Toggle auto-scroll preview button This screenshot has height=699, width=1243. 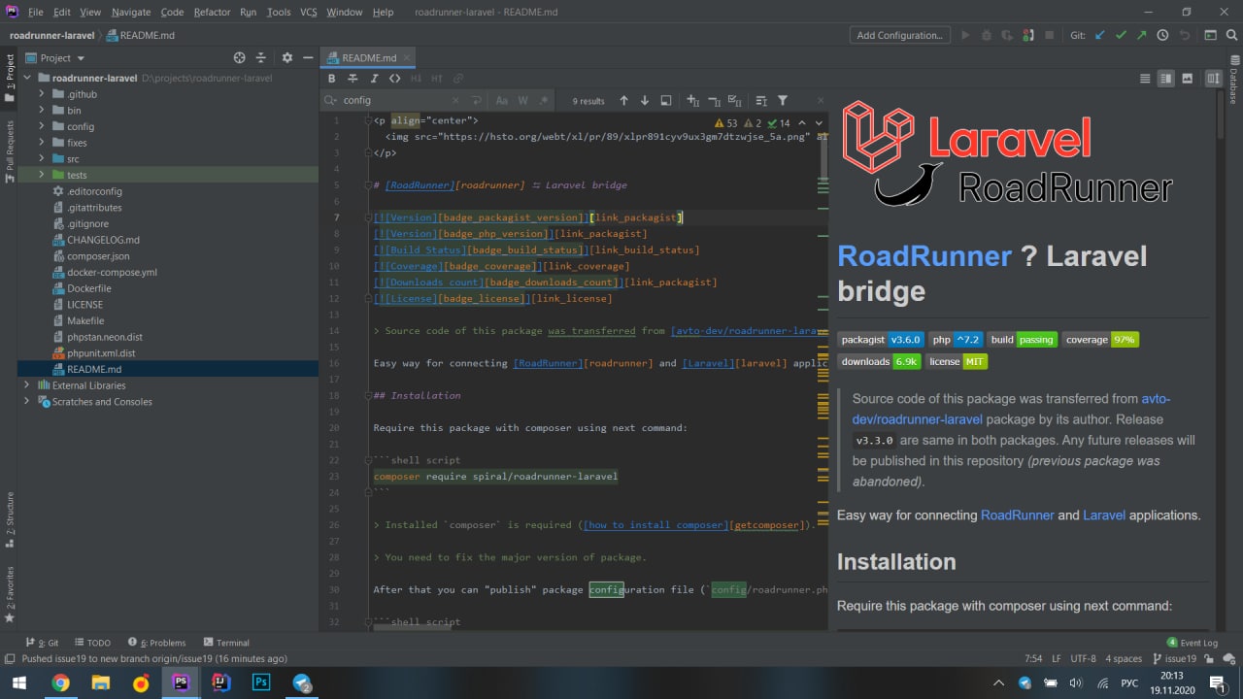(x=1213, y=79)
